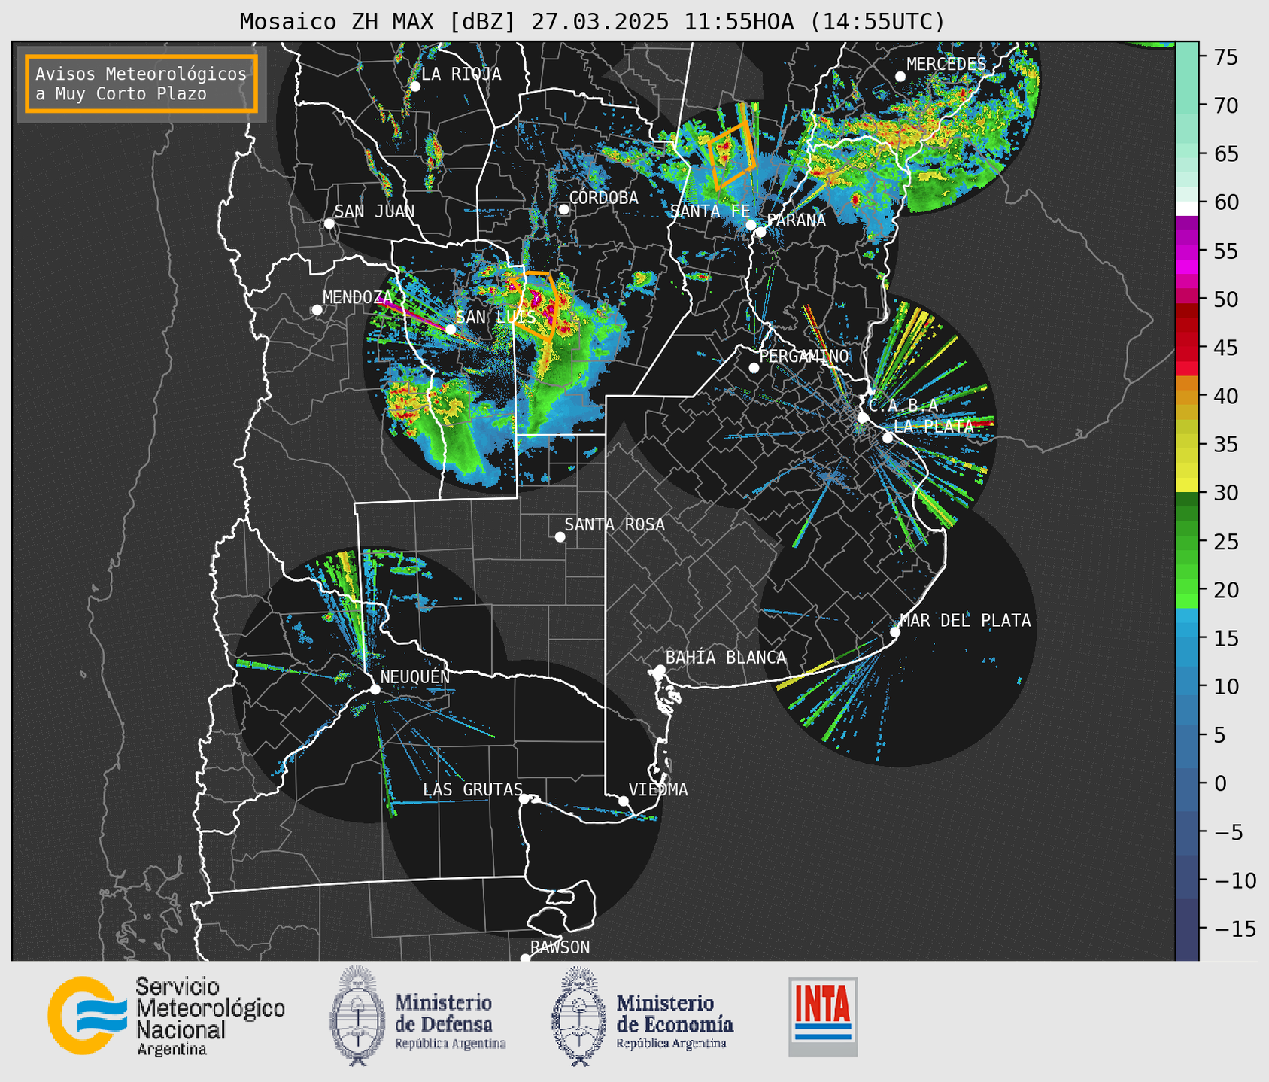The width and height of the screenshot is (1269, 1082).
Task: Click the white city dot for Santa Rosa
Action: pos(560,536)
